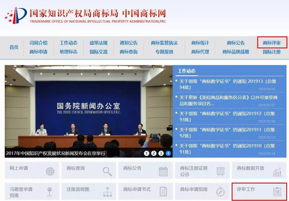Show carousel slide 2

154,153
